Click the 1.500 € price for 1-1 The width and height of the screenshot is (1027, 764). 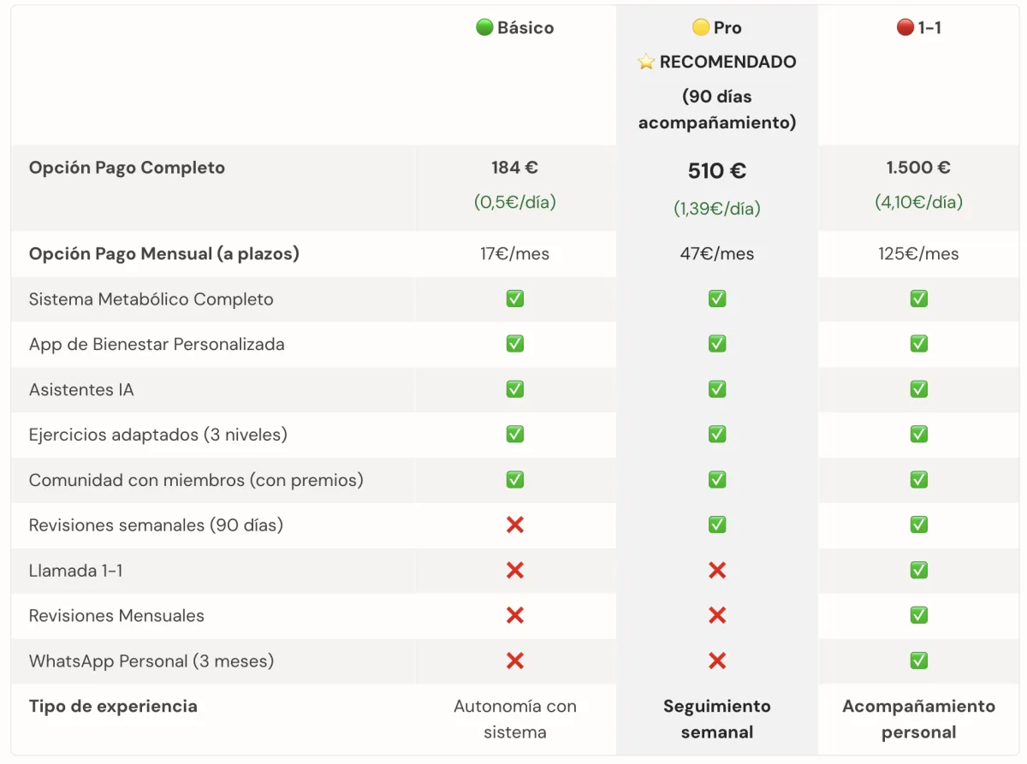[x=918, y=168]
